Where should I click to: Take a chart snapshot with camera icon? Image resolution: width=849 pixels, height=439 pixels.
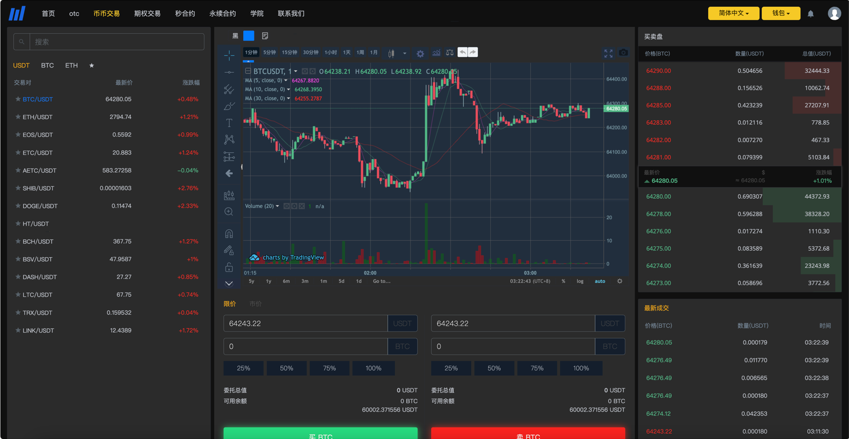(x=623, y=53)
